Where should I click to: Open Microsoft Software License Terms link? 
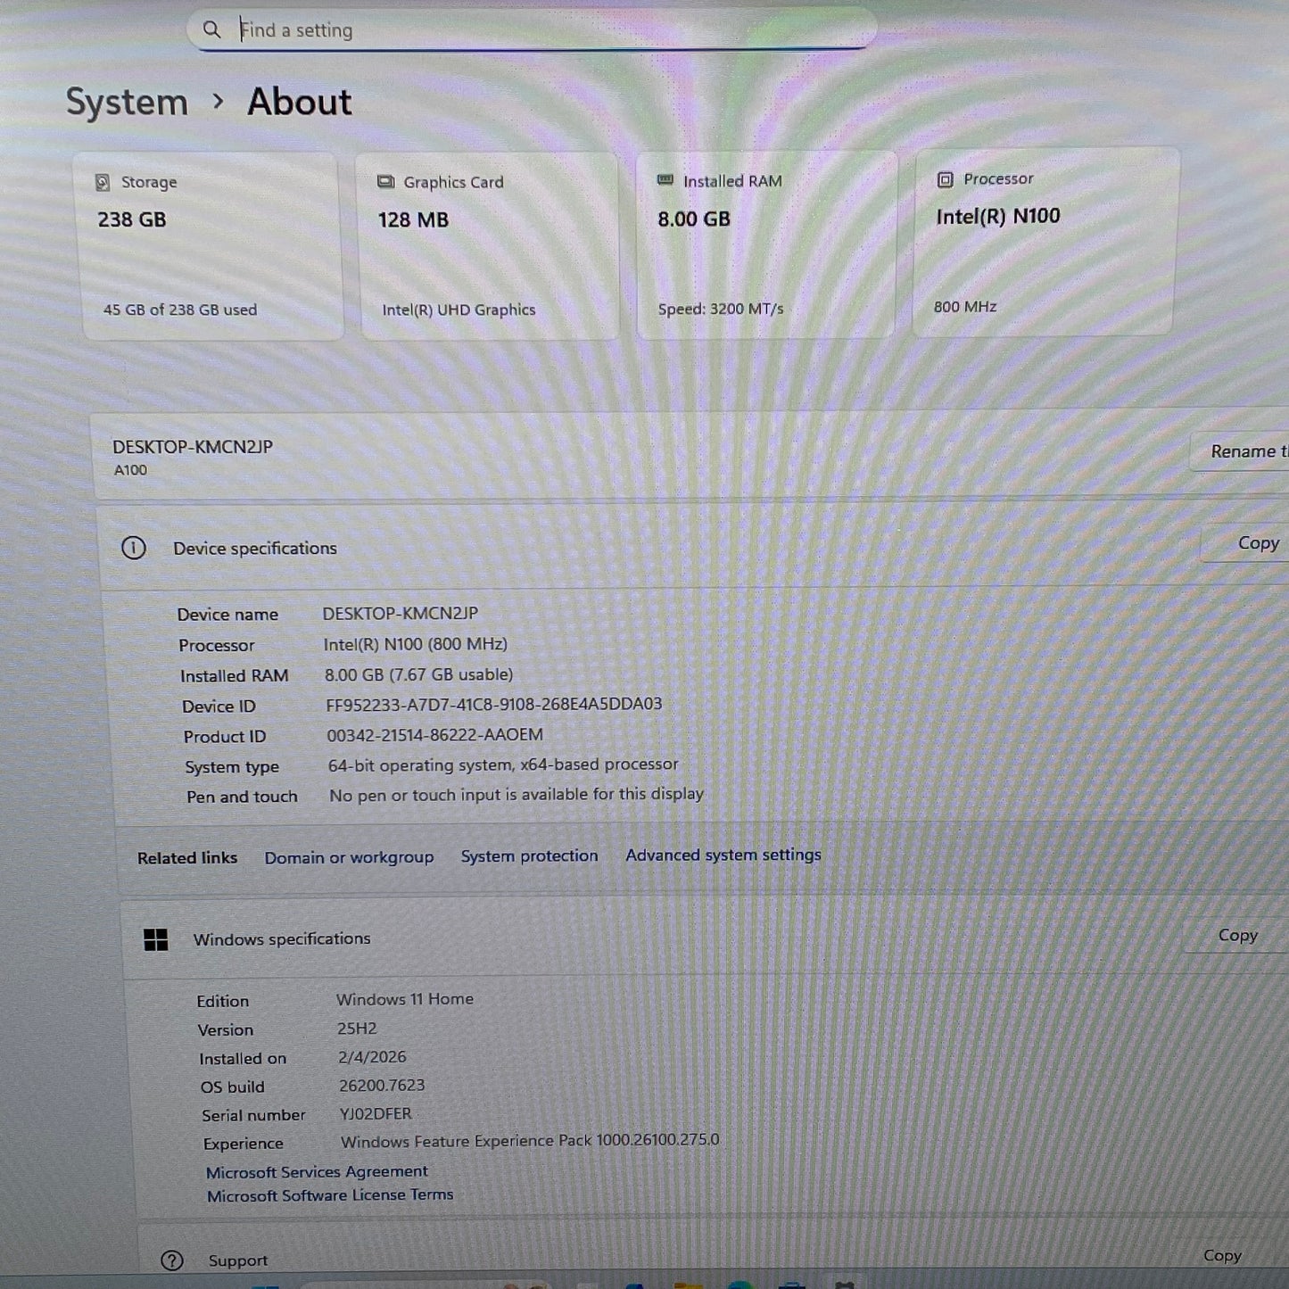coord(330,1195)
